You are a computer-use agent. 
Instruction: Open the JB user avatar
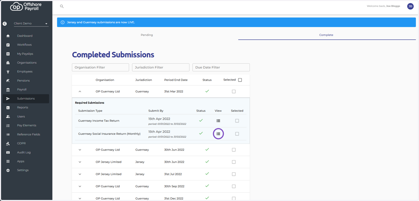click(x=410, y=6)
